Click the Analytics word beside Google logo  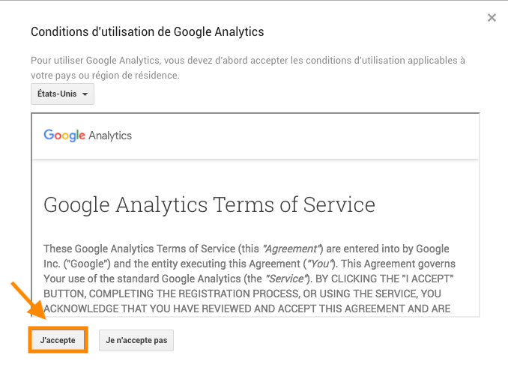coord(110,136)
